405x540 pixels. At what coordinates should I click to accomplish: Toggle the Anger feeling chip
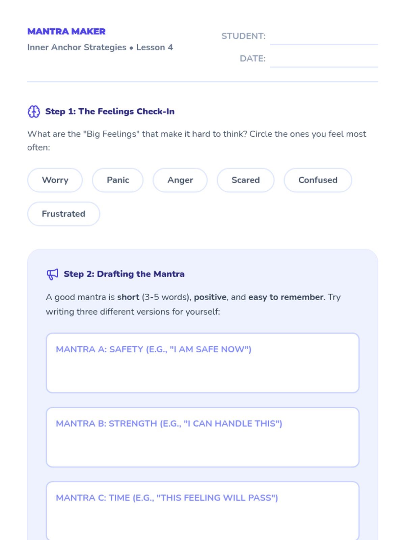point(180,180)
